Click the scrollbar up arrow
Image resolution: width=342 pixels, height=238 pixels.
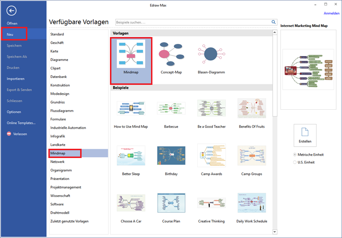[275, 33]
